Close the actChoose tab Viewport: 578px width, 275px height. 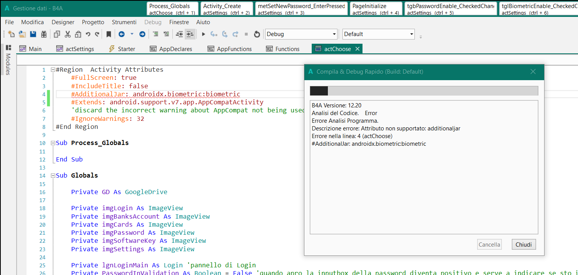click(x=357, y=49)
